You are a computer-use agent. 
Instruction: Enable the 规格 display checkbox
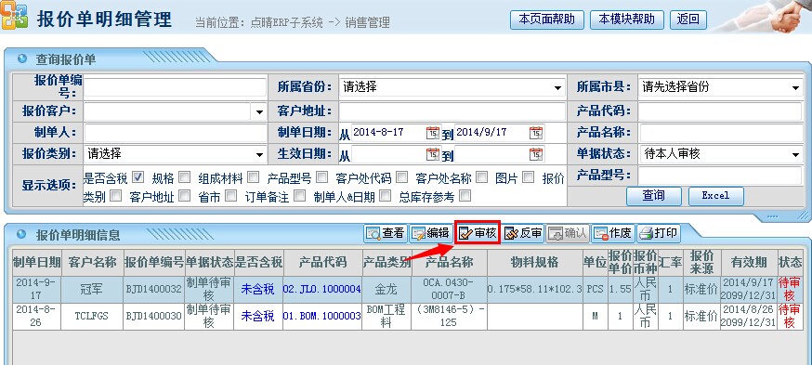(x=184, y=177)
